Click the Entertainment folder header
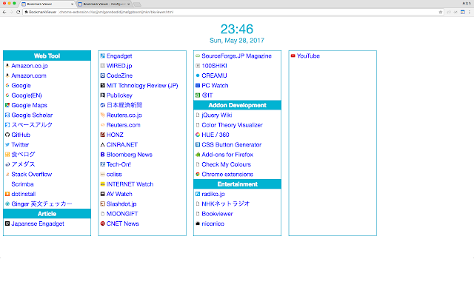The height and width of the screenshot is (296, 474). [237, 184]
